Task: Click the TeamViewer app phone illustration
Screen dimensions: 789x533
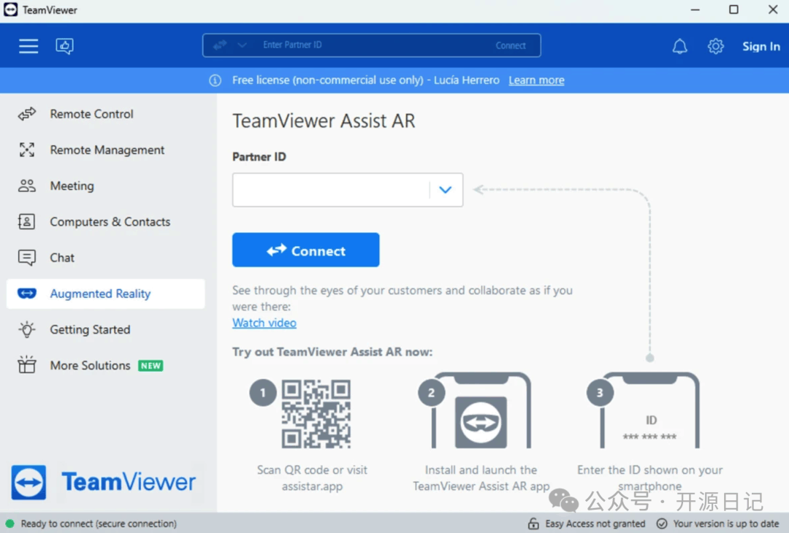Action: click(481, 410)
